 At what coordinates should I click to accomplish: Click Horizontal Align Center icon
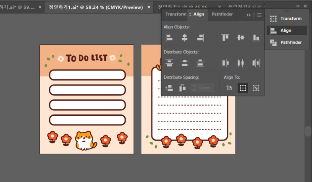[184, 38]
